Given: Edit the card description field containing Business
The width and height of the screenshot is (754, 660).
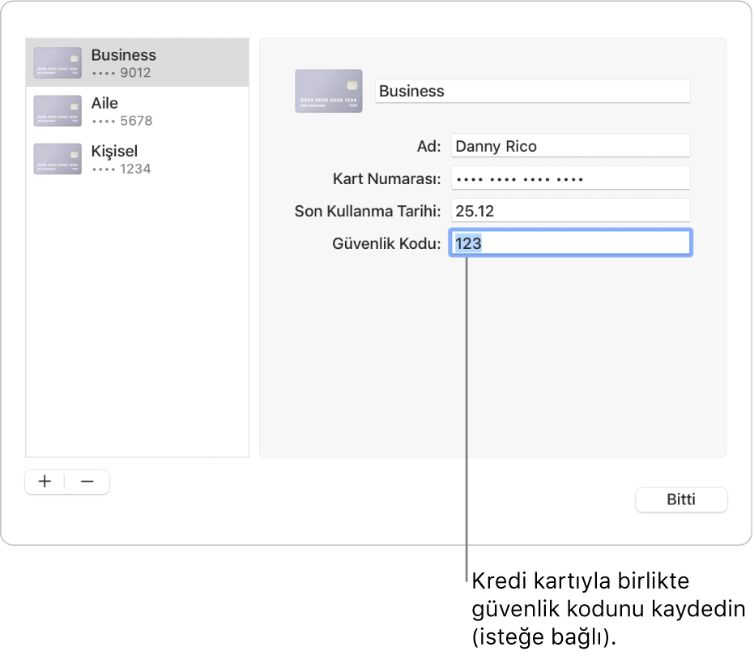Looking at the screenshot, I should [532, 91].
